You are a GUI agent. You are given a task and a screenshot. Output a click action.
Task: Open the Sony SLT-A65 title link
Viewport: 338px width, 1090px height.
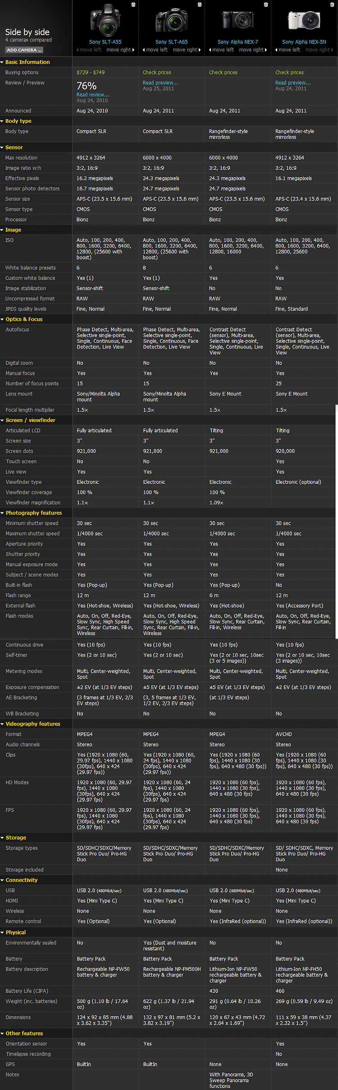(x=172, y=42)
